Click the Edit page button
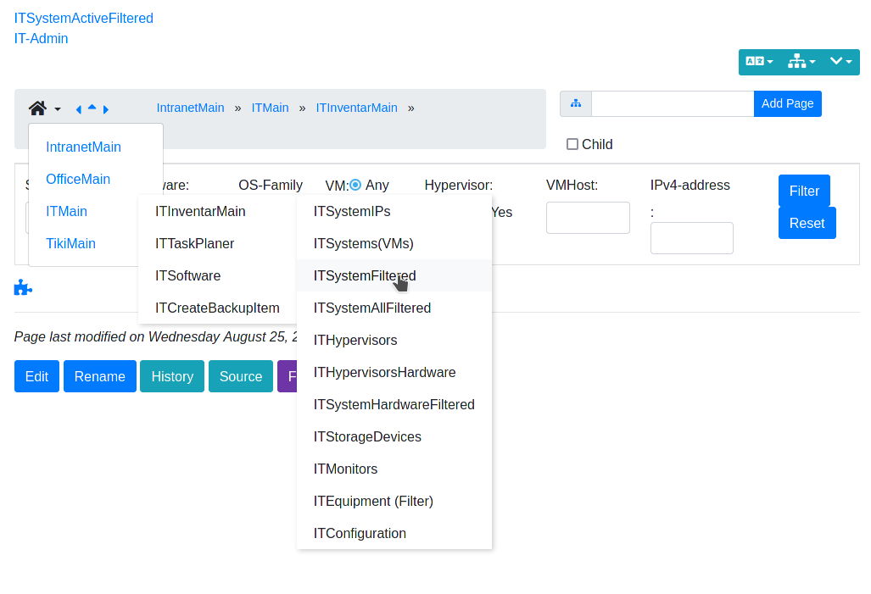This screenshot has height=594, width=871. click(36, 376)
